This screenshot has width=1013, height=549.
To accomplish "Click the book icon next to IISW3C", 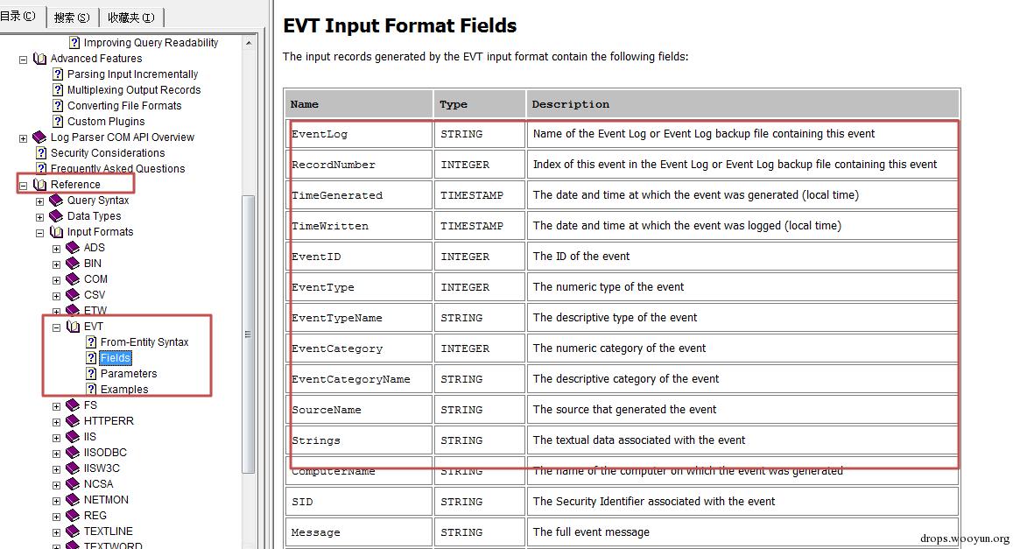I will coord(74,468).
